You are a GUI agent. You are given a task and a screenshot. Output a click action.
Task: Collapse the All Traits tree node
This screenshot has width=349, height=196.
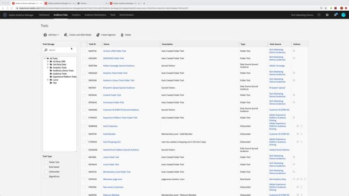[45, 59]
